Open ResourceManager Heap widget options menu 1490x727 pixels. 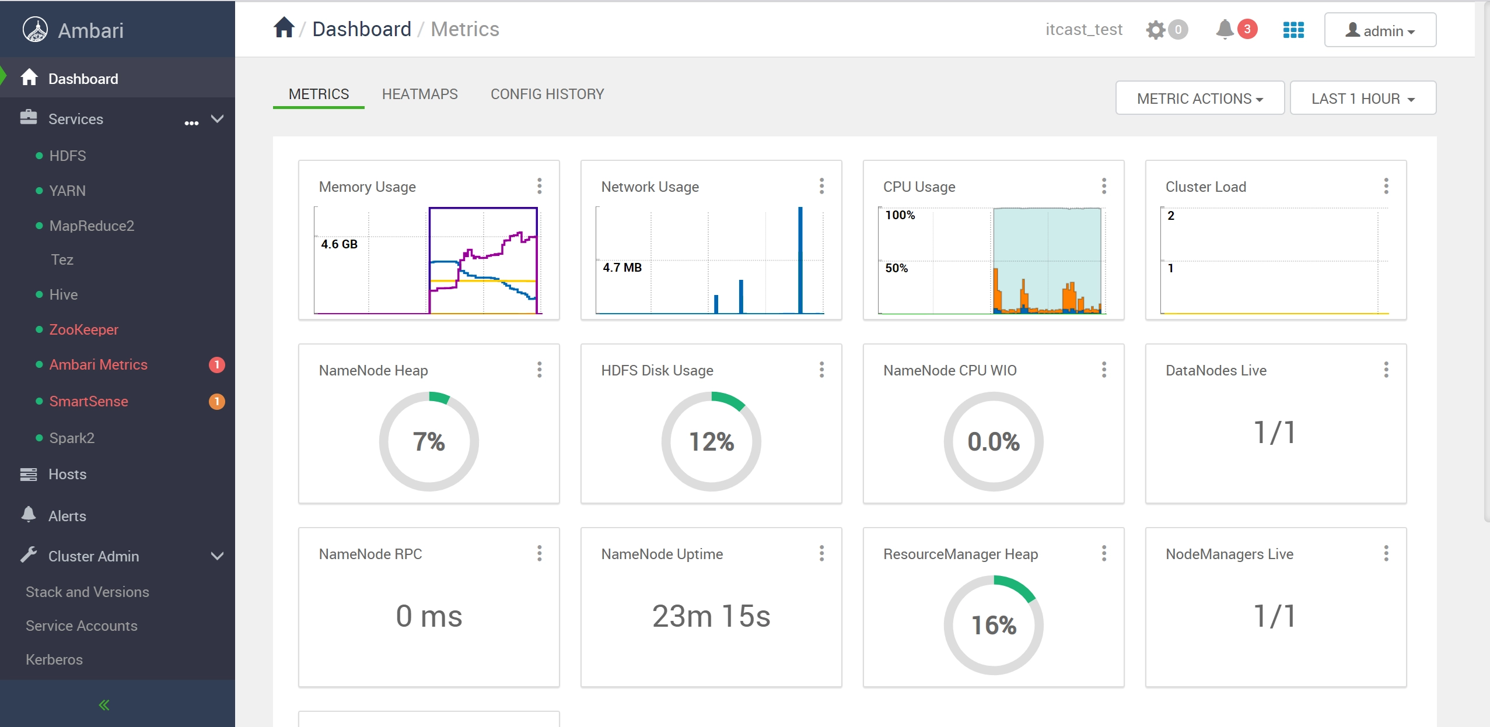tap(1104, 553)
